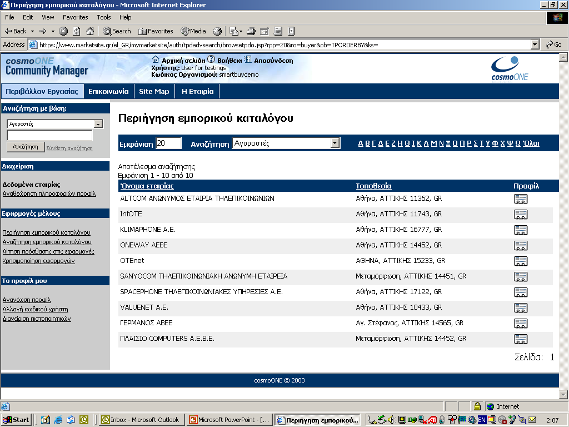Click the sidebar search text field
This screenshot has width=569, height=427.
pyautogui.click(x=49, y=136)
